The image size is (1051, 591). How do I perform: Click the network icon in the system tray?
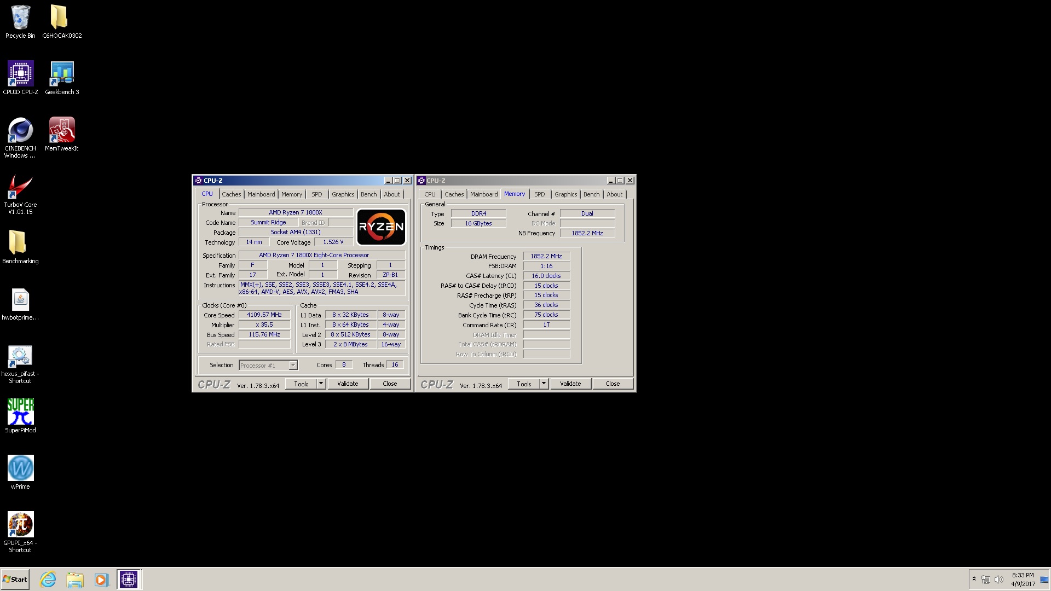pos(986,580)
